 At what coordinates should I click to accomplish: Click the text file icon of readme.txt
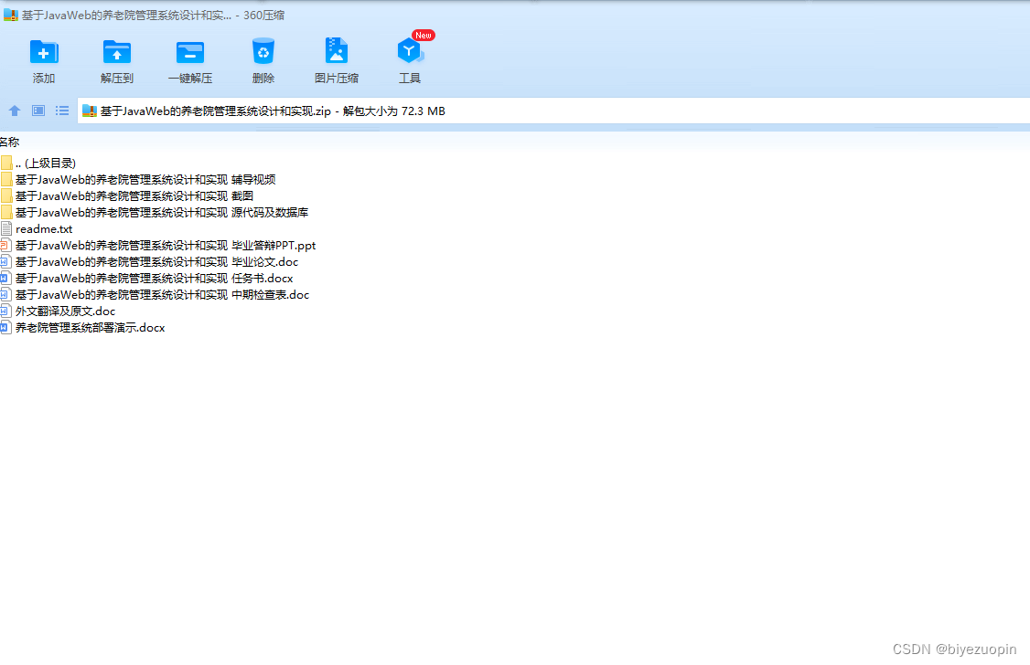coord(5,228)
